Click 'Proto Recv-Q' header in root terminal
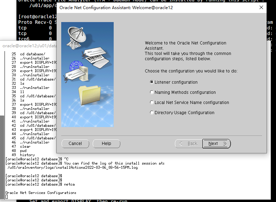The image size is (276, 202). [x=35, y=22]
